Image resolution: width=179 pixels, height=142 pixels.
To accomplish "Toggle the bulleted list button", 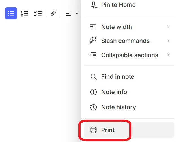I will [x=11, y=13].
